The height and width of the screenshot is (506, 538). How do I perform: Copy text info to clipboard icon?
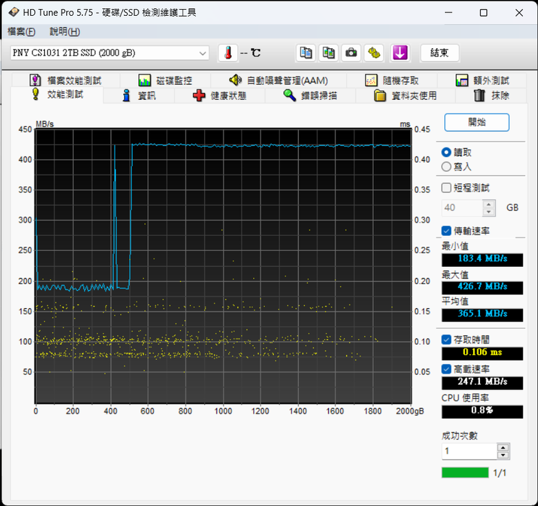click(x=306, y=53)
